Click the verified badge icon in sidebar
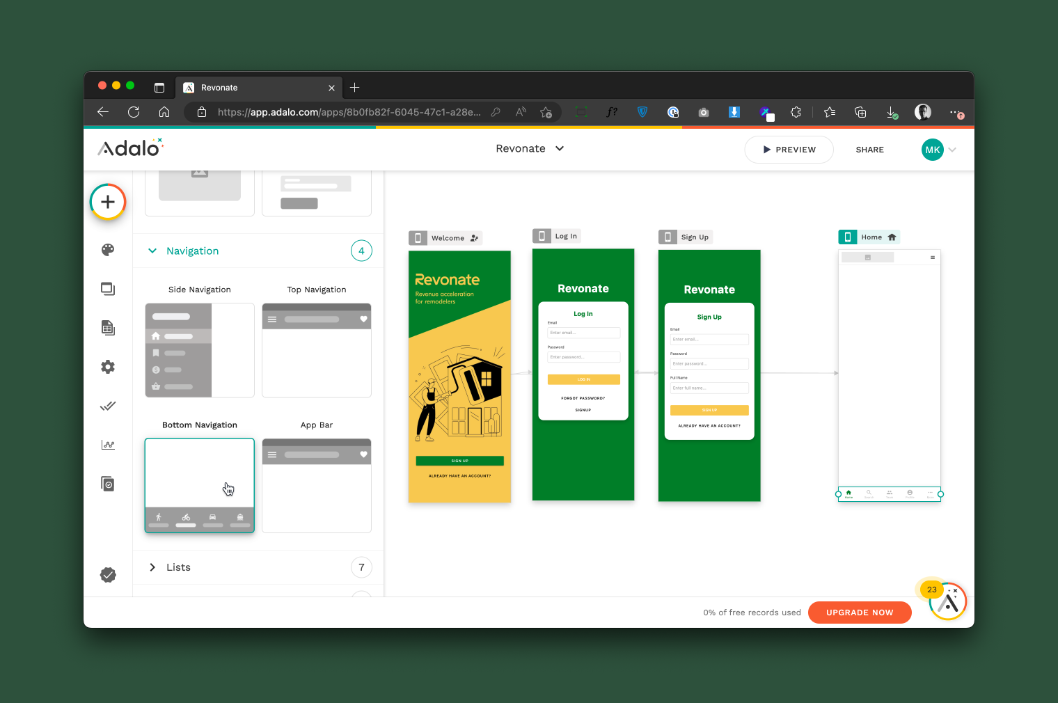 tap(108, 575)
